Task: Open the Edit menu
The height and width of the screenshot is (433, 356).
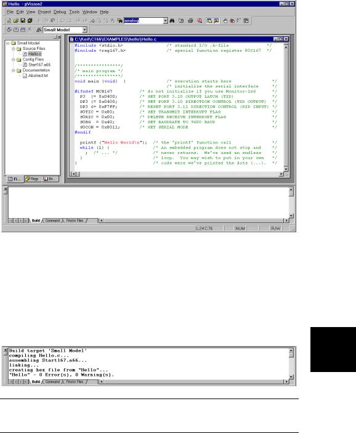Action: coord(20,12)
